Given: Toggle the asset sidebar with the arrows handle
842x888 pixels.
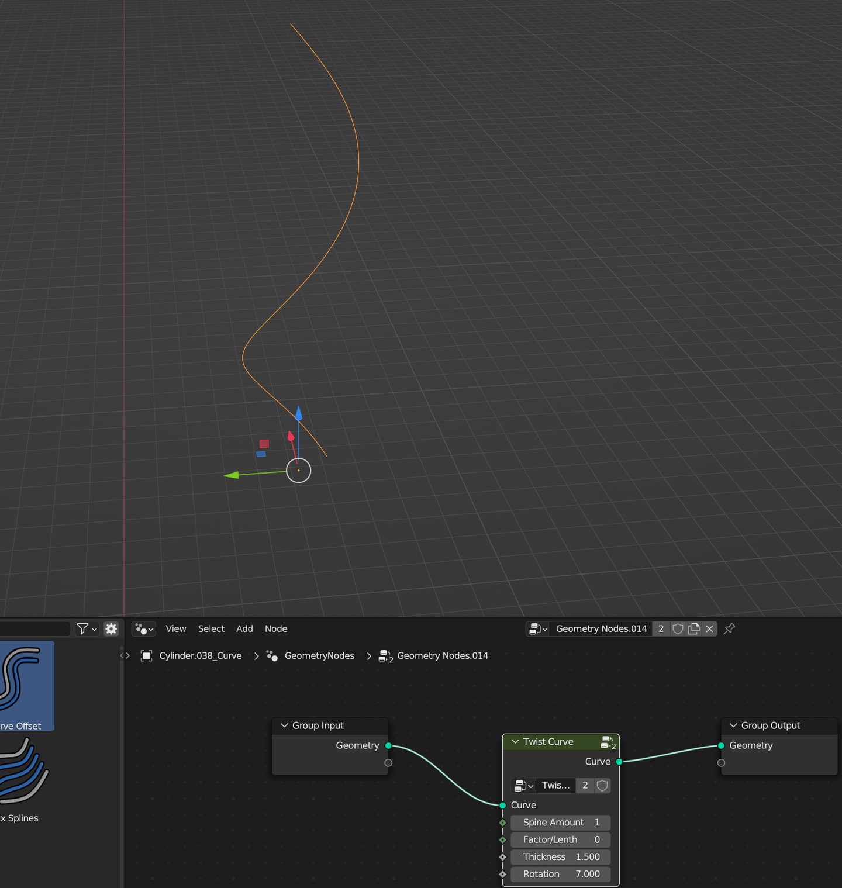Looking at the screenshot, I should click(125, 655).
